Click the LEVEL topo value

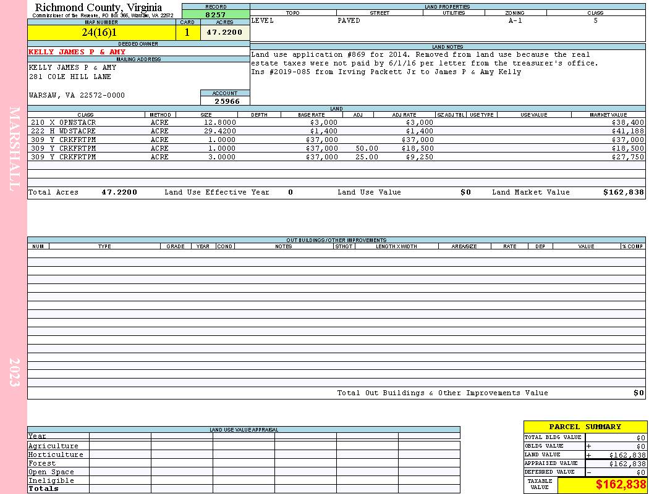point(263,20)
